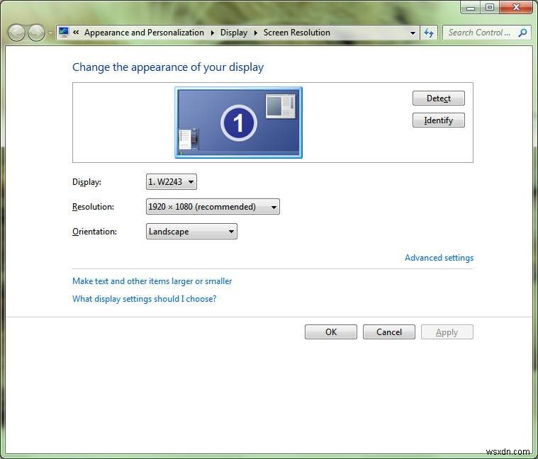Open address bar history dropdown

[x=413, y=33]
